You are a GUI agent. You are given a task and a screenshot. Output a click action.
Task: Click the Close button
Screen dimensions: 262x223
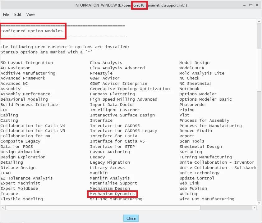point(131,218)
